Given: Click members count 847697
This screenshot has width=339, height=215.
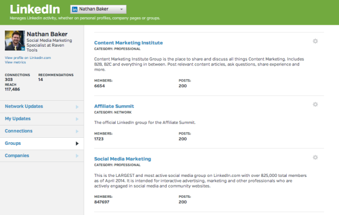Looking at the screenshot, I should coord(102,202).
